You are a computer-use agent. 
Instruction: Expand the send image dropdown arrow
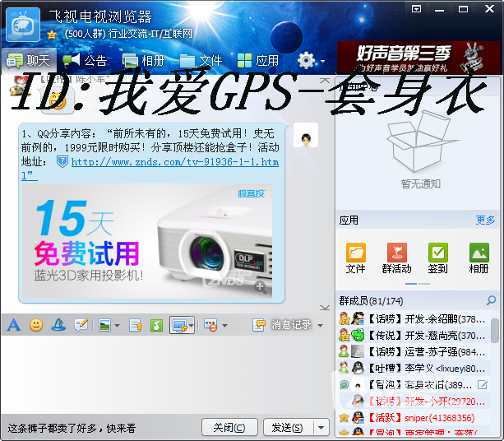117,326
